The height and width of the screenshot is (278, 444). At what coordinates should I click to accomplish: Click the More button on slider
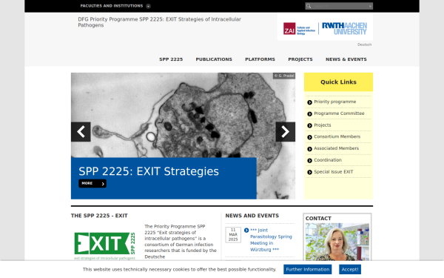point(92,184)
